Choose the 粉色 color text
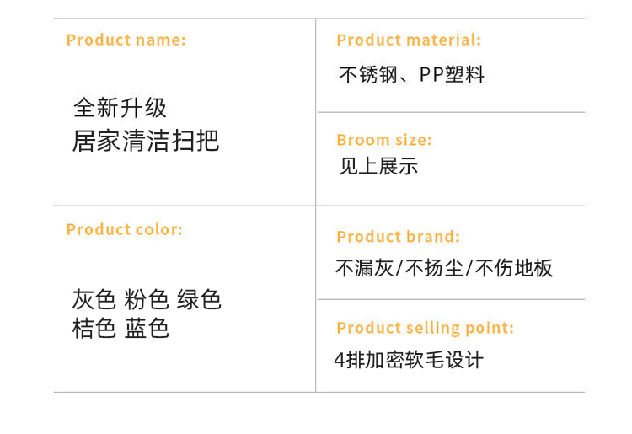The height and width of the screenshot is (434, 632). pos(147,299)
